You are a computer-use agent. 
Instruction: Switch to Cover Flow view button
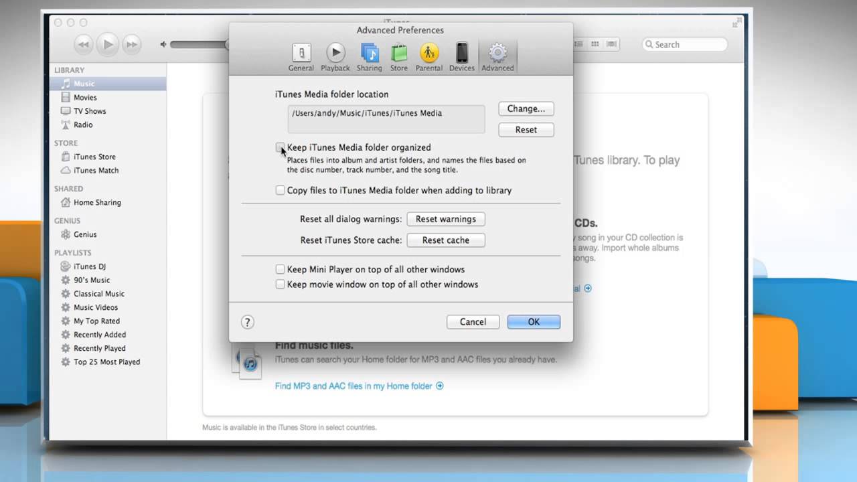coord(611,44)
